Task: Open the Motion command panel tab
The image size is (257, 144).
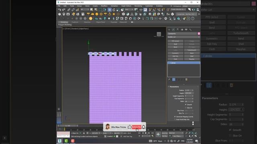Action: click(x=182, y=30)
